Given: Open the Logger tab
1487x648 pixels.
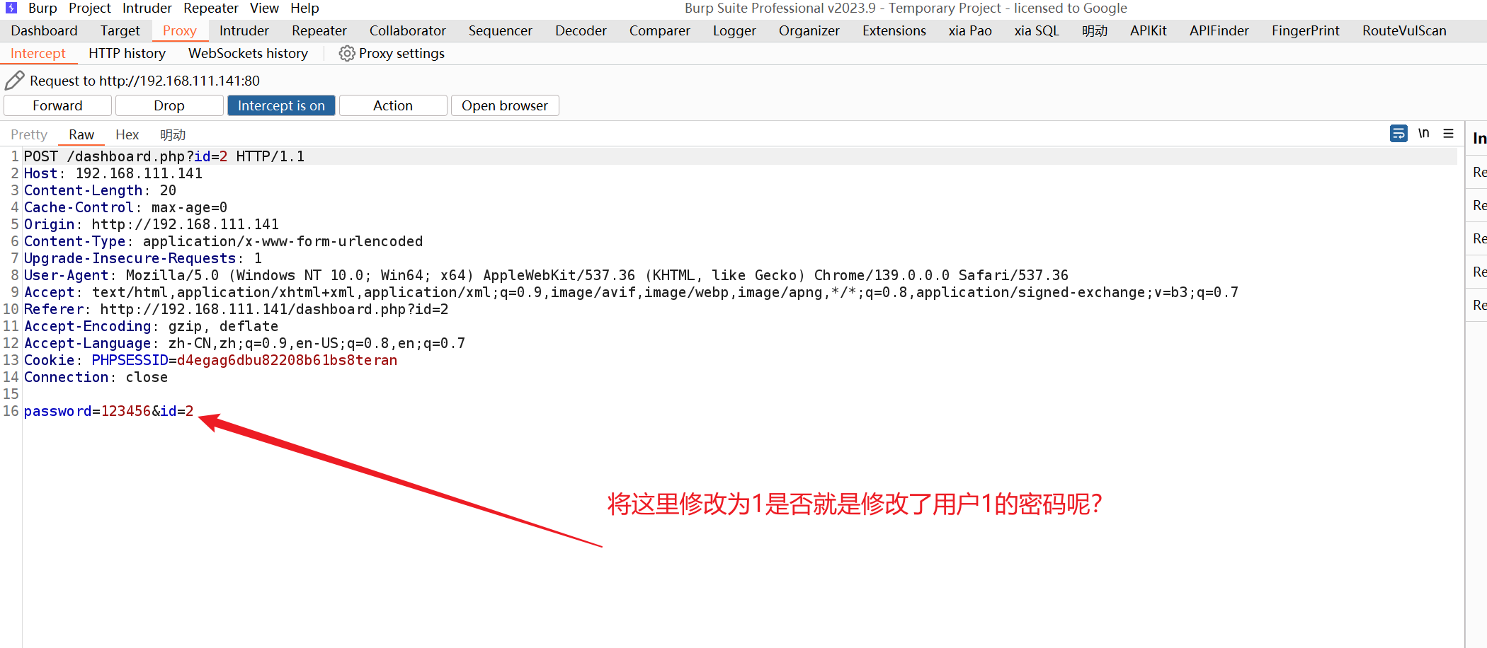Looking at the screenshot, I should point(734,31).
